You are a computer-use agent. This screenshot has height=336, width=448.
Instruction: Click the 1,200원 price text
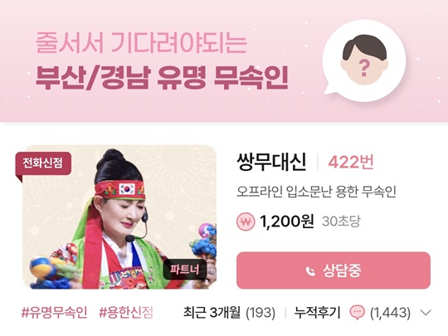coord(286,222)
